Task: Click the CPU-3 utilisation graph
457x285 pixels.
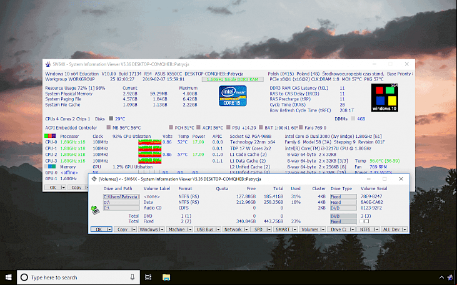Action: click(150, 161)
